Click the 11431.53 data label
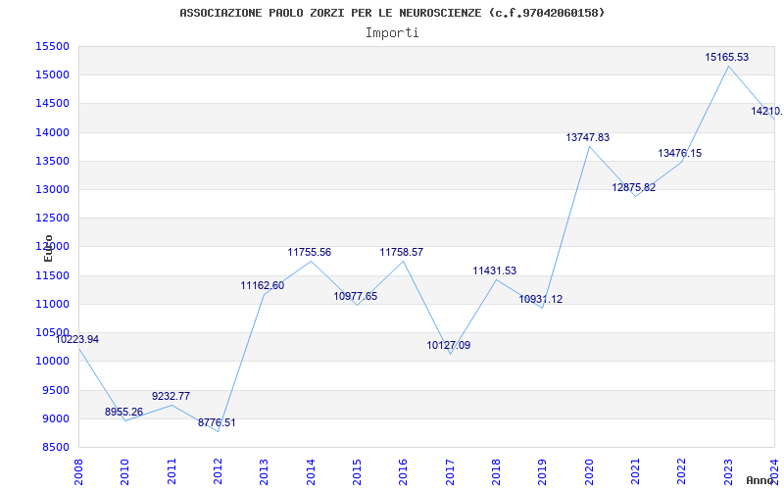Viewport: 784px width, 490px height. tap(495, 270)
